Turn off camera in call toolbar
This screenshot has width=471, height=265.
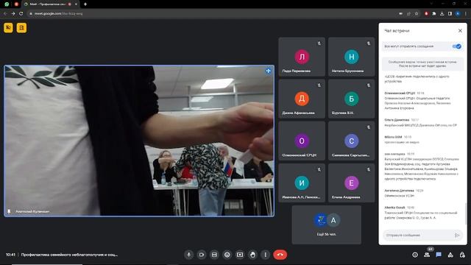(202, 255)
